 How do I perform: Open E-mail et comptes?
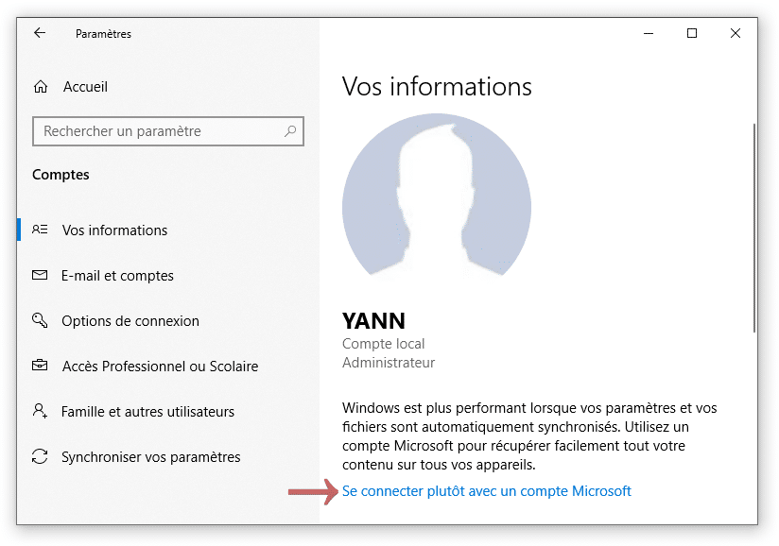118,276
